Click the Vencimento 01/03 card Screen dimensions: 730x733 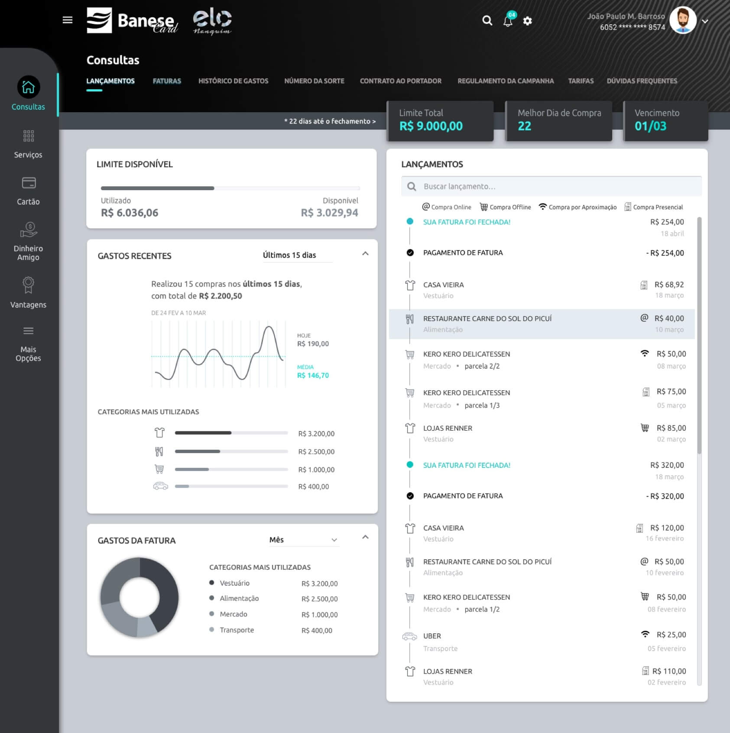point(665,121)
